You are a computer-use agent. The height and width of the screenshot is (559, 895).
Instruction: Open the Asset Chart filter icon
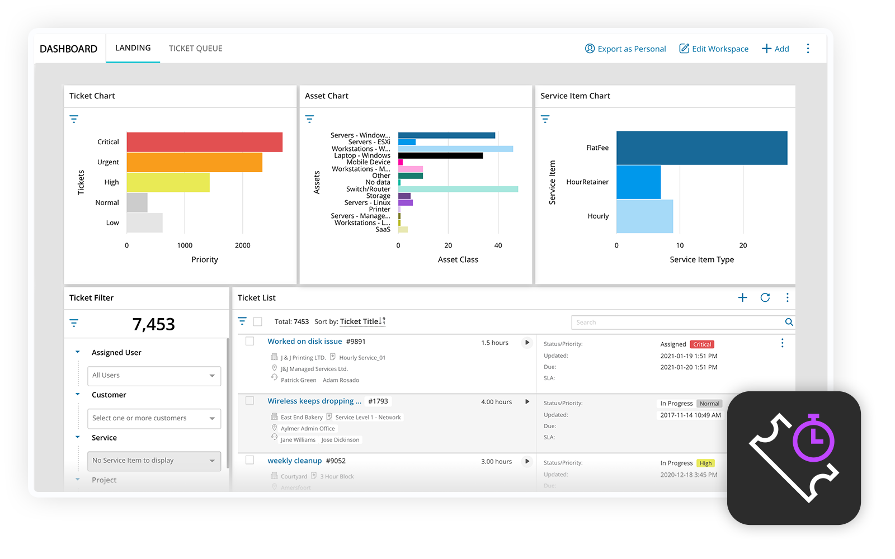[x=309, y=119]
